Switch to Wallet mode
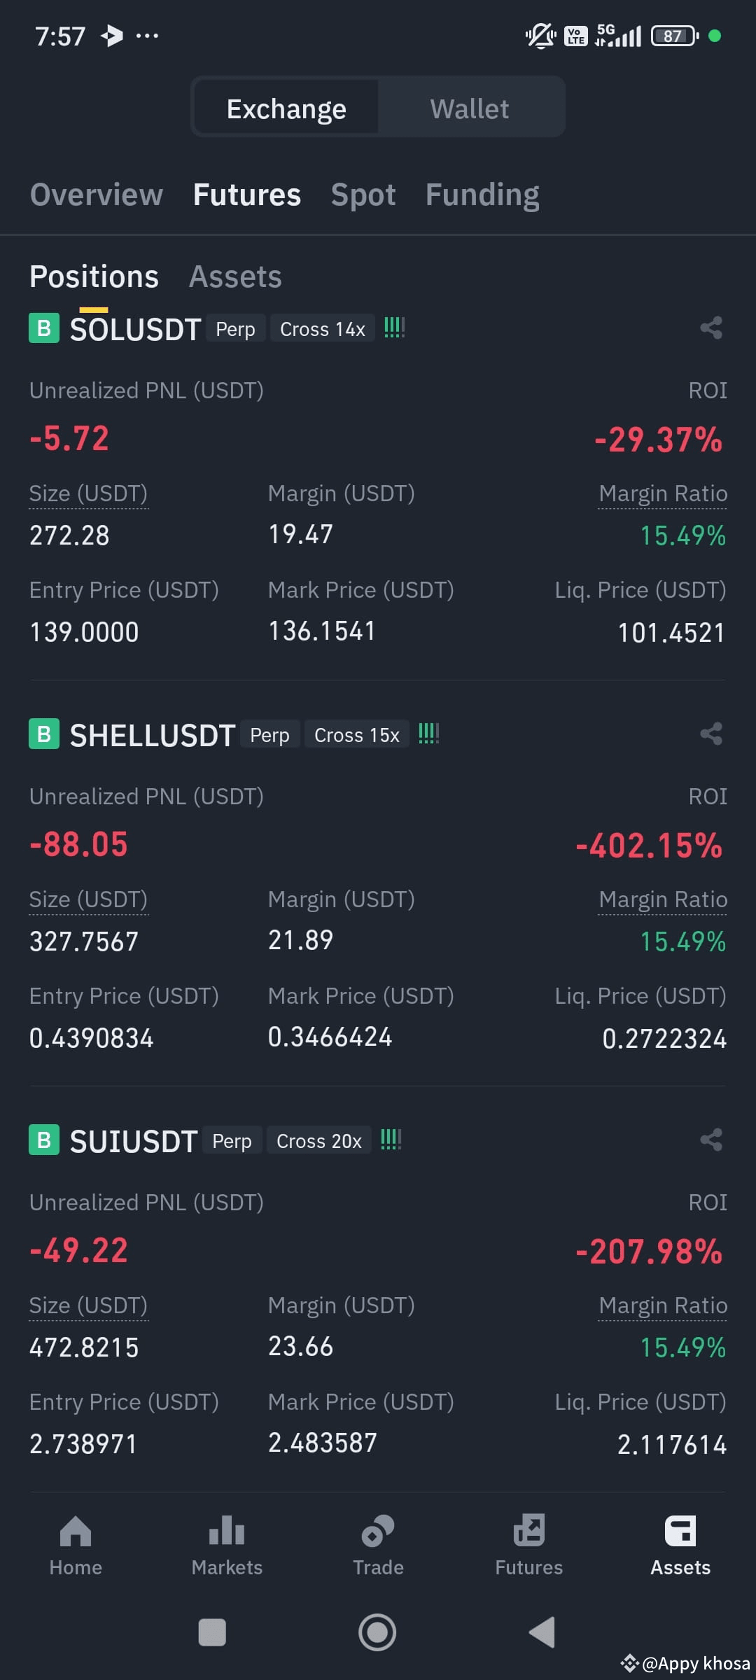This screenshot has width=756, height=1680. tap(470, 108)
